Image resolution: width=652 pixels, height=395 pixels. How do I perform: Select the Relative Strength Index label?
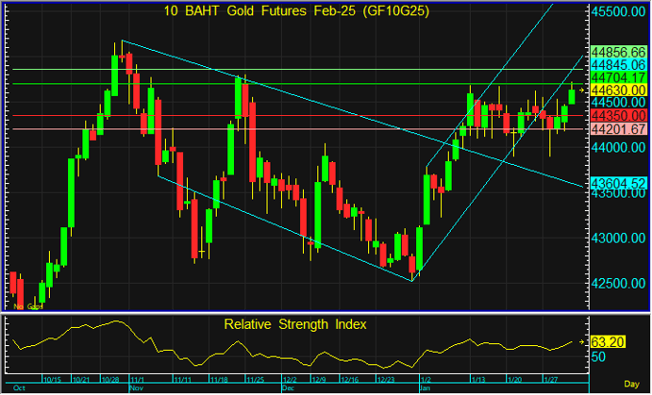(x=294, y=323)
